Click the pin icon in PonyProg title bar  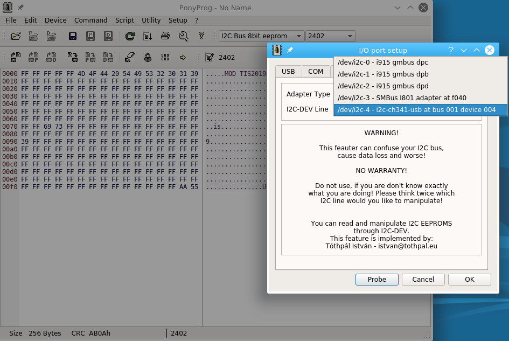click(20, 8)
